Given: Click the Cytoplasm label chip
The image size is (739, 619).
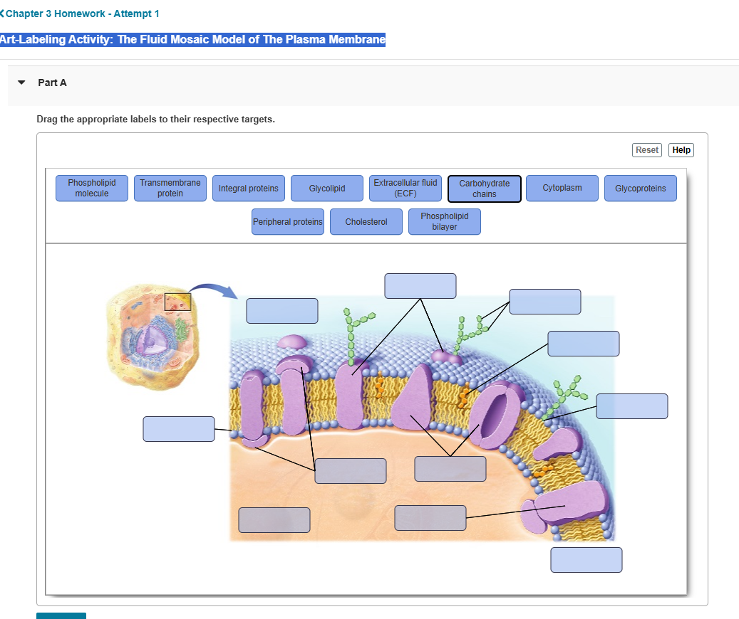Looking at the screenshot, I should coord(562,188).
